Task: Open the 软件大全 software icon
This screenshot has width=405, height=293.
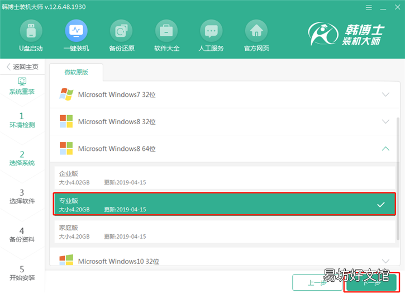Action: point(166,31)
